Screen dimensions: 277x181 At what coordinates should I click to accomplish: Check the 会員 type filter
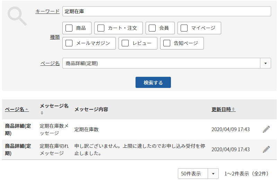[x=152, y=28]
